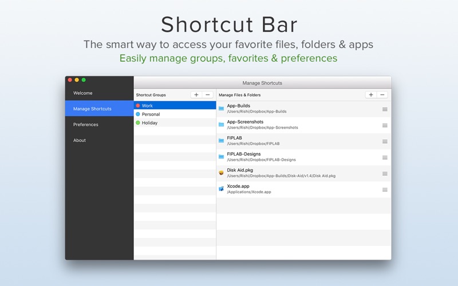Click the App-Screenshots folder icon

click(x=222, y=125)
